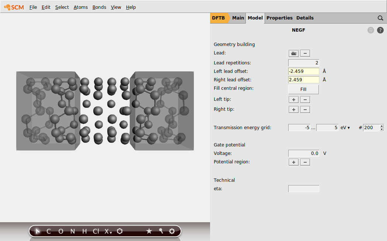The width and height of the screenshot is (387, 241).
Task: Open the NEGF panel menu
Action: 370,30
